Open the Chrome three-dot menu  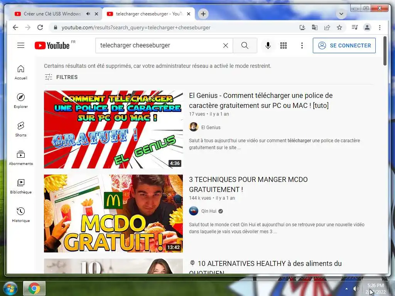pyautogui.click(x=380, y=27)
